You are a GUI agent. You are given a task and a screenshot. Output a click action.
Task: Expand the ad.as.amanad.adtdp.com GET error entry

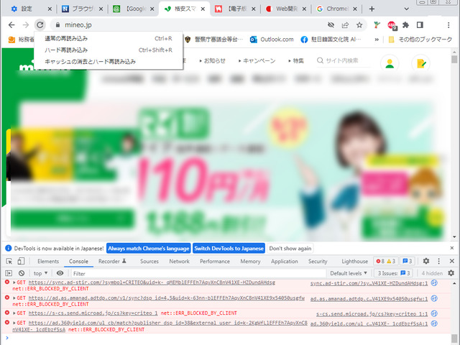[x=14, y=298]
